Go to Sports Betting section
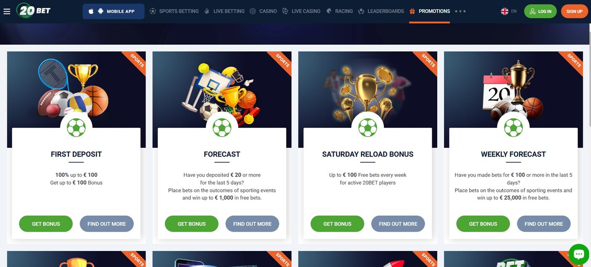The height and width of the screenshot is (267, 591). point(174,11)
